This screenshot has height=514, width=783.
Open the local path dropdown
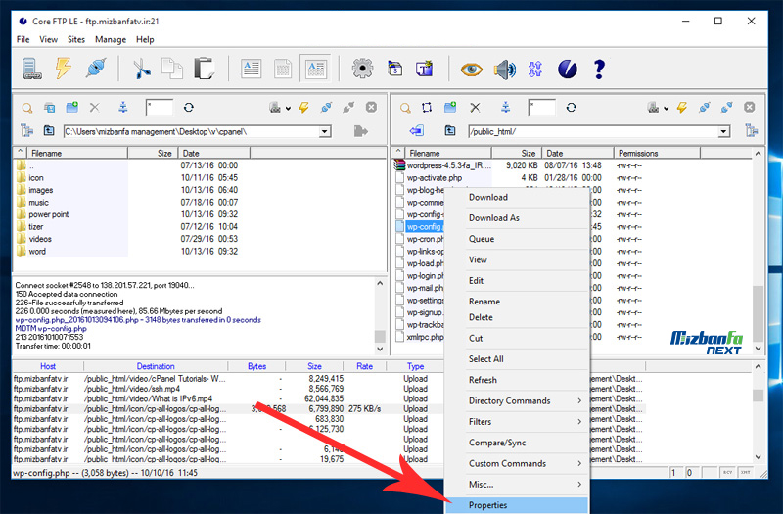[x=325, y=132]
